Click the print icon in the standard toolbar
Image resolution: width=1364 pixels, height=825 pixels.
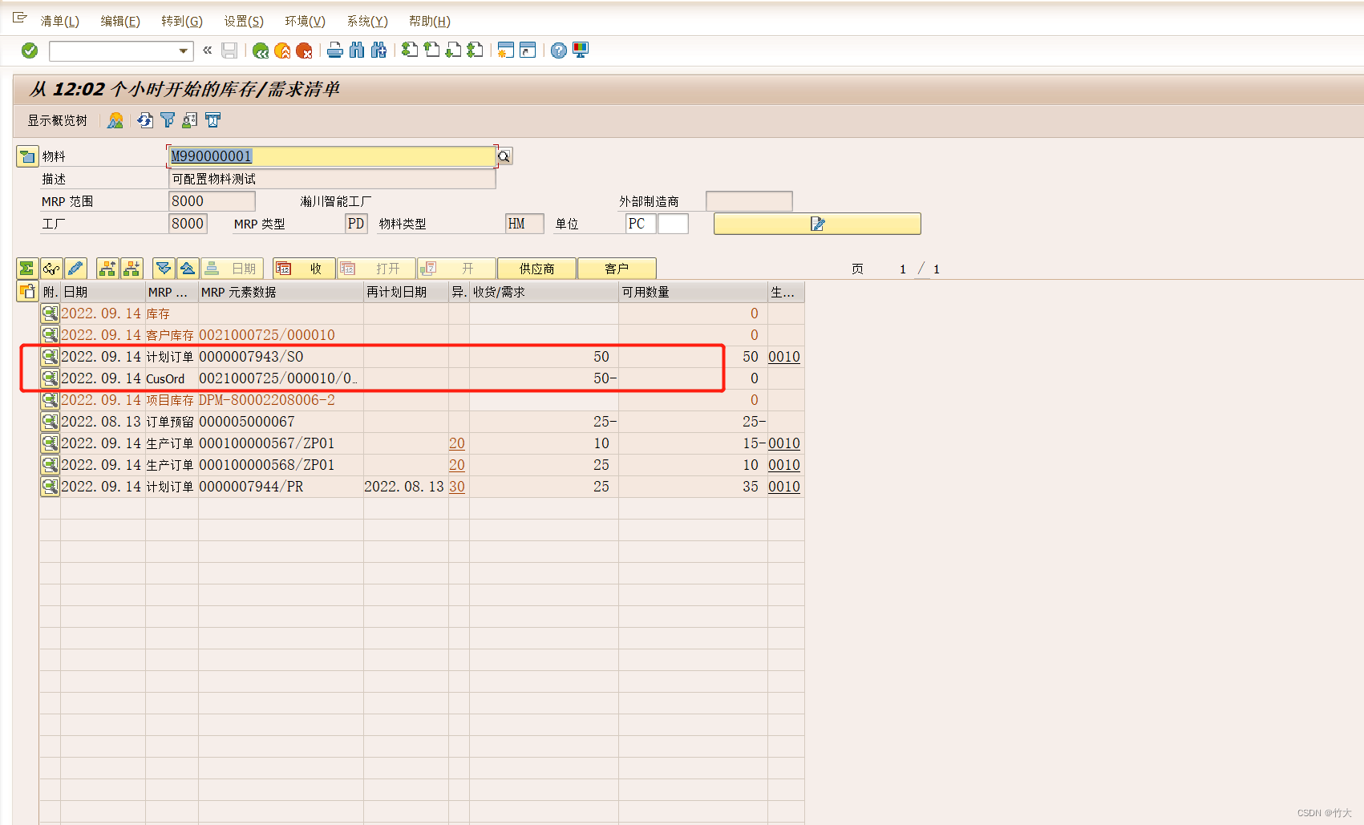point(334,50)
